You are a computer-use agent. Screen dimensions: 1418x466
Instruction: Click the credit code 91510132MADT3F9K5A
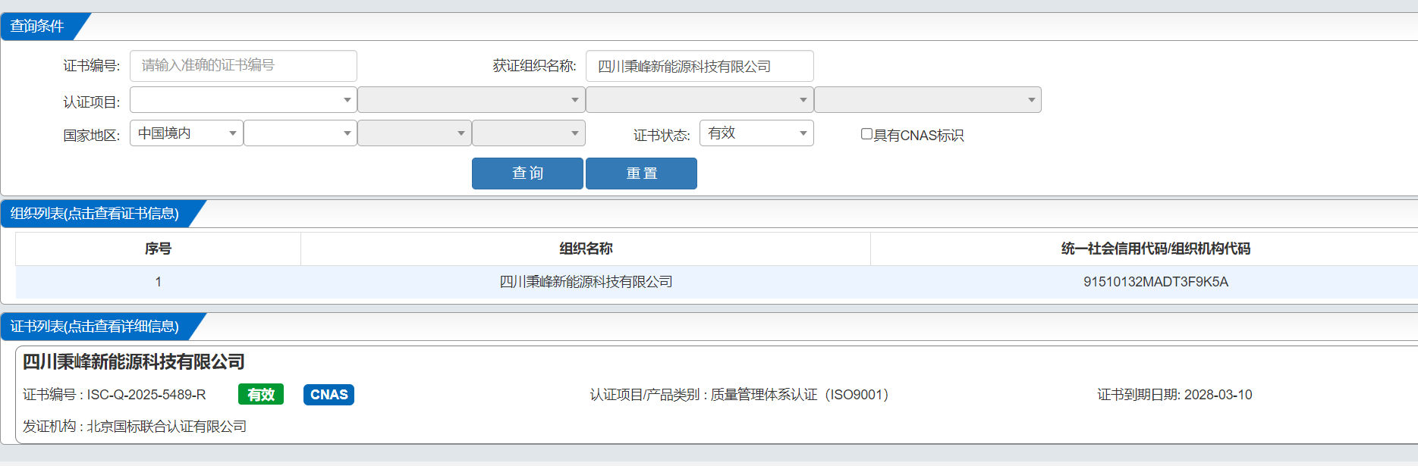point(1155,282)
